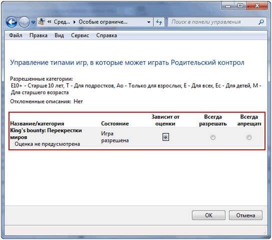Click the Отмена button
The height and width of the screenshot is (240, 272).
coord(245,215)
